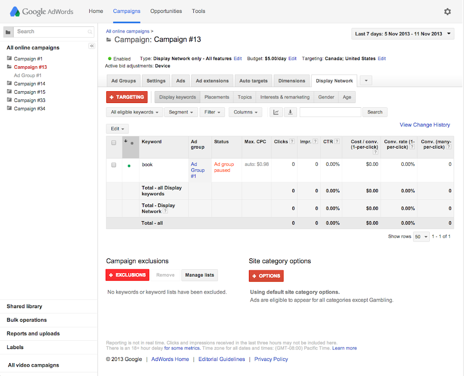
Task: Open the settings gear menu
Action: coord(447,11)
